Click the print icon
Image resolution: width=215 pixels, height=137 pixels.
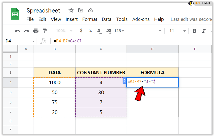(x=36, y=31)
